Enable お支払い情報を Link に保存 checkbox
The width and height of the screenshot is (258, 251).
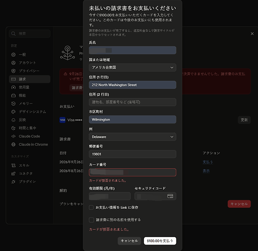click(x=91, y=207)
